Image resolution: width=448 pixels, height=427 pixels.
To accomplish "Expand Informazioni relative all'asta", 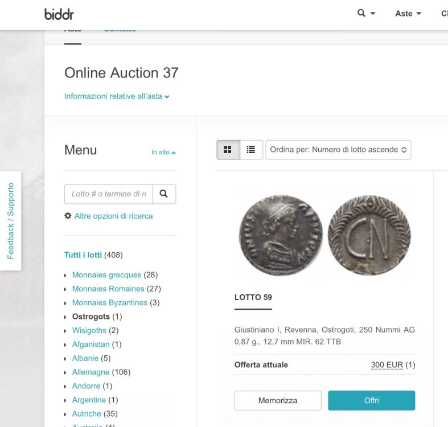I will pos(117,97).
